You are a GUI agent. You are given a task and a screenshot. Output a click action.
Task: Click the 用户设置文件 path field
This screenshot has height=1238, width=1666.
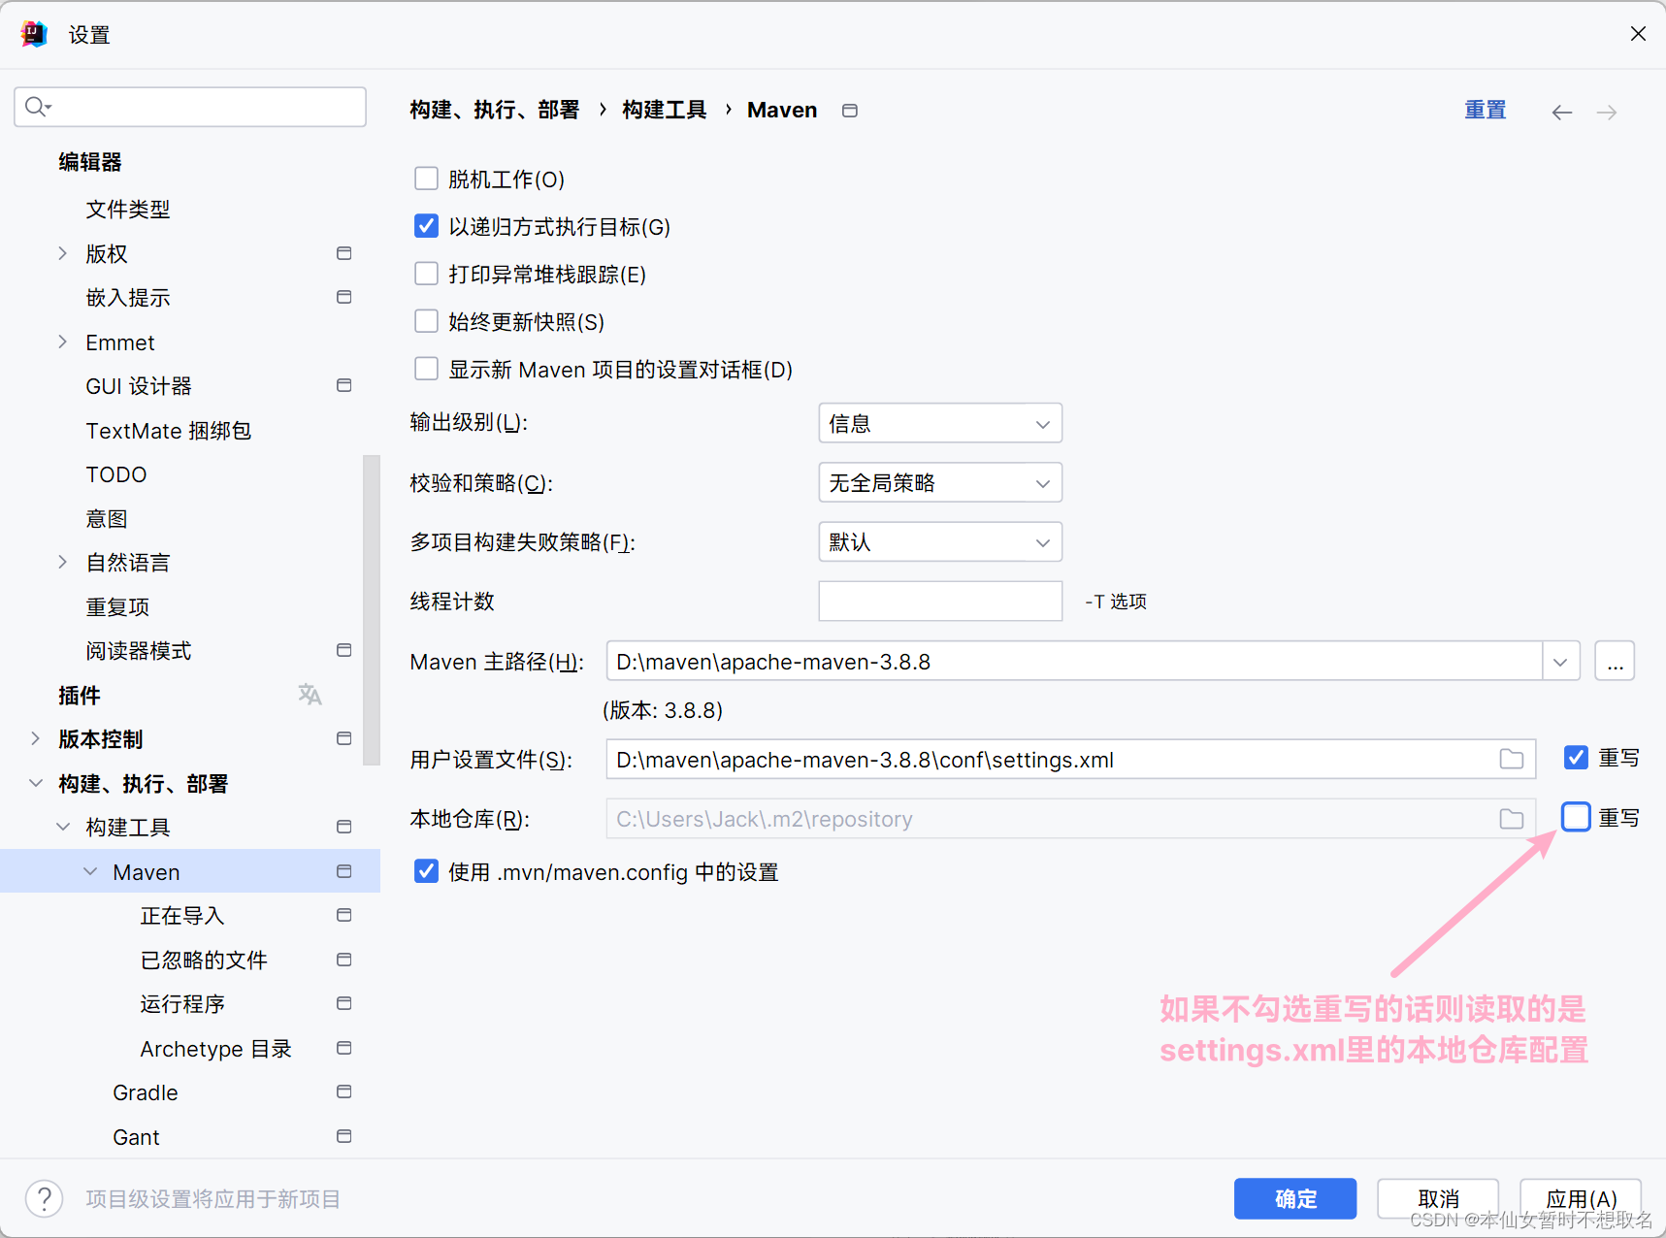1071,759
